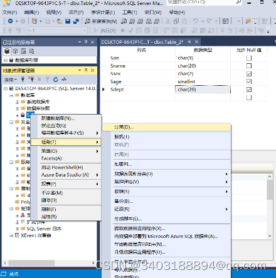The height and width of the screenshot is (278, 276).
Task: Select 生成脚本(E)... in Tasks submenu
Action: point(166,219)
